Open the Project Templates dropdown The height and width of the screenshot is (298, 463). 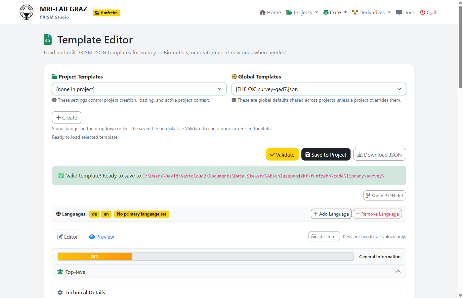tap(139, 89)
